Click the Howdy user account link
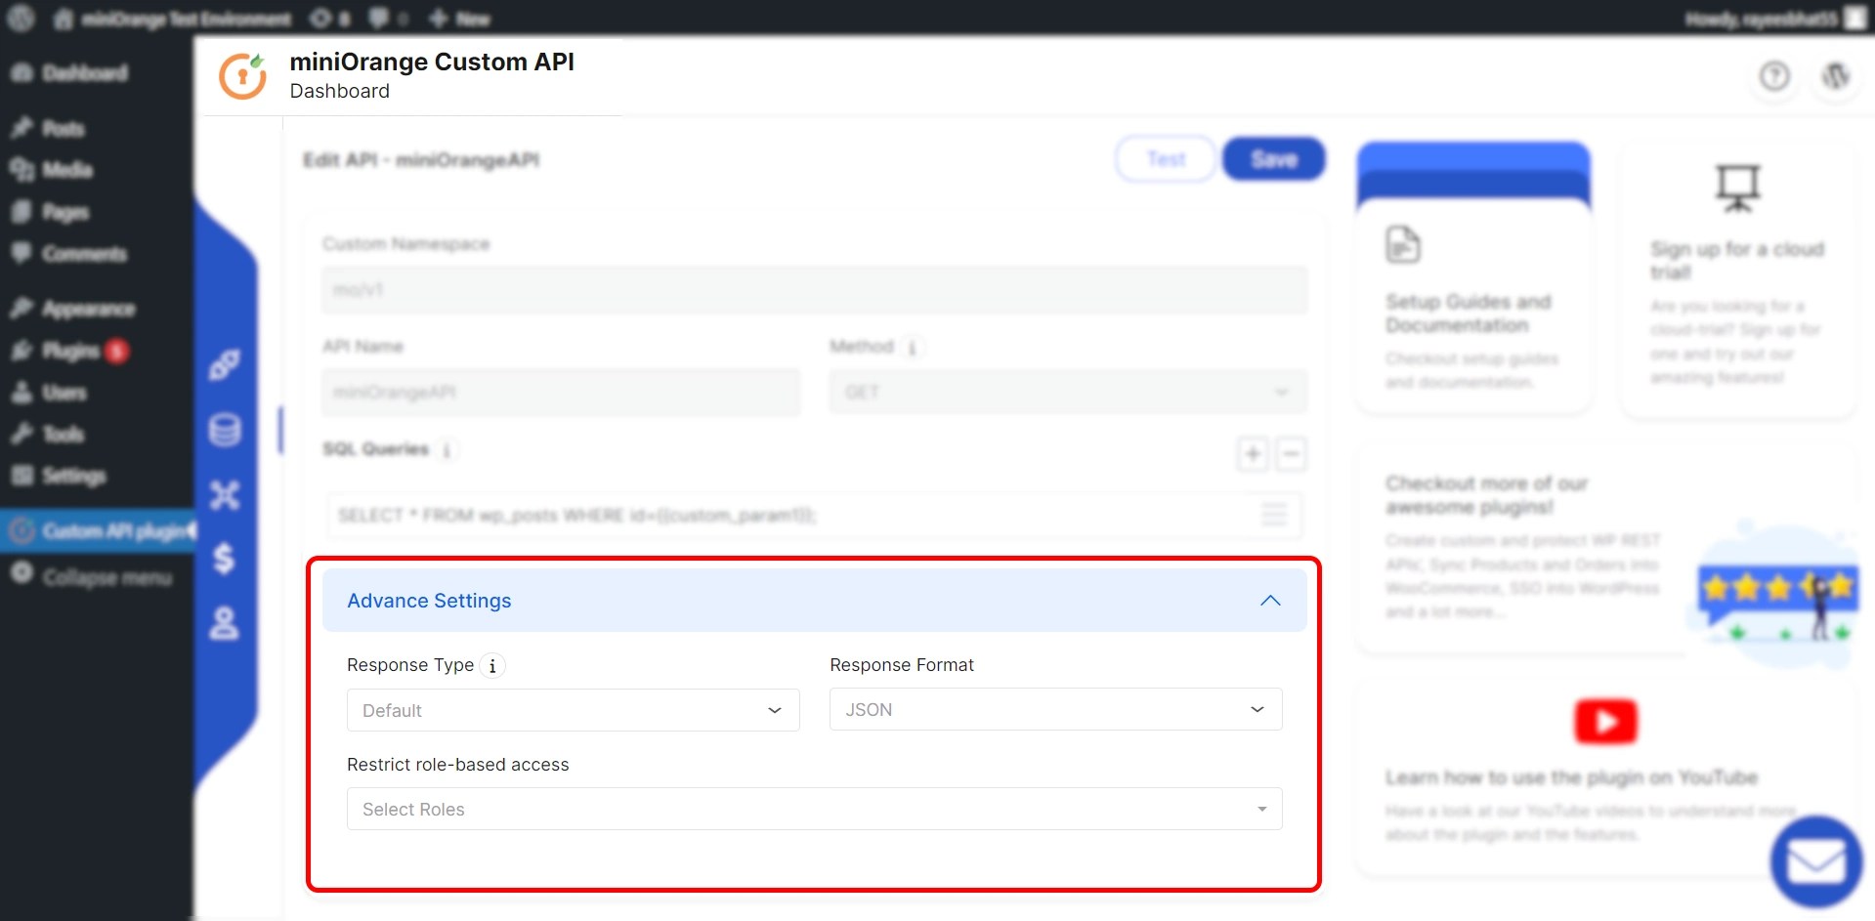Viewport: 1875px width, 921px height. [1774, 19]
